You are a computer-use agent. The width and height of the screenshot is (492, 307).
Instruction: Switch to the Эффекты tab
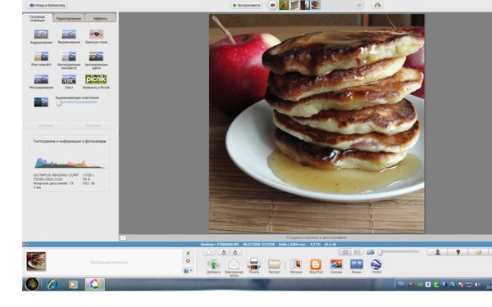point(100,18)
